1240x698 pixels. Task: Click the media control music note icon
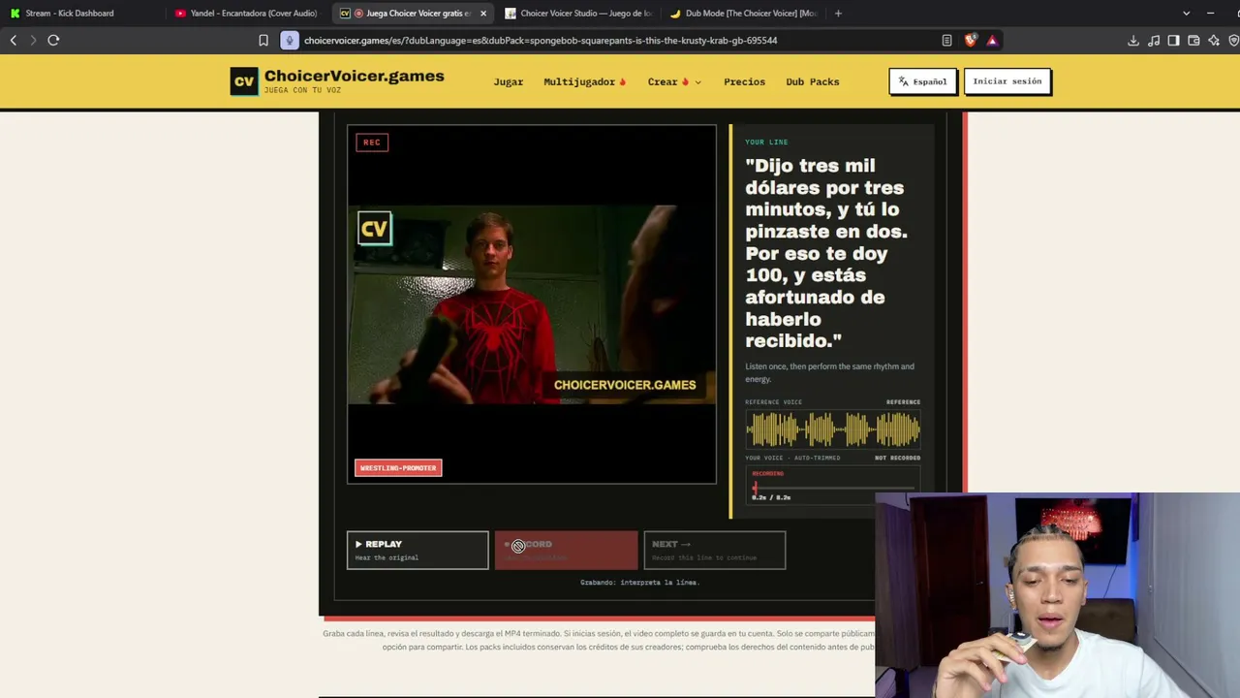pos(1154,41)
